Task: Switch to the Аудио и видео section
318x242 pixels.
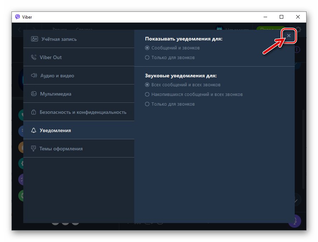Action: coord(79,76)
